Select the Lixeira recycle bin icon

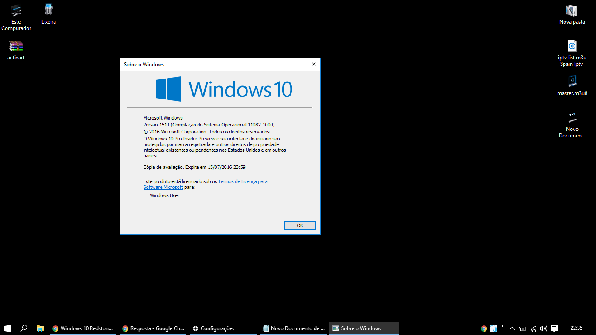point(48,14)
